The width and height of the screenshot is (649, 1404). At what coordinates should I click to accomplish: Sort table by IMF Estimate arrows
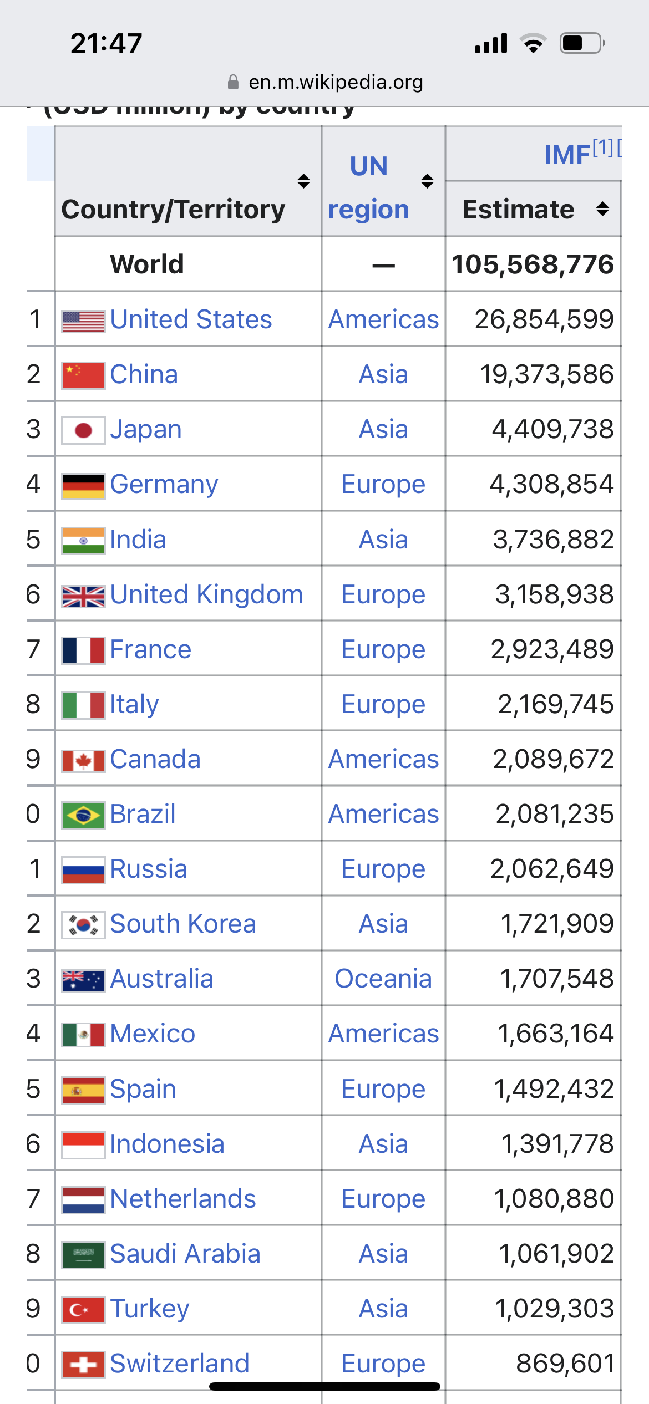coord(603,209)
